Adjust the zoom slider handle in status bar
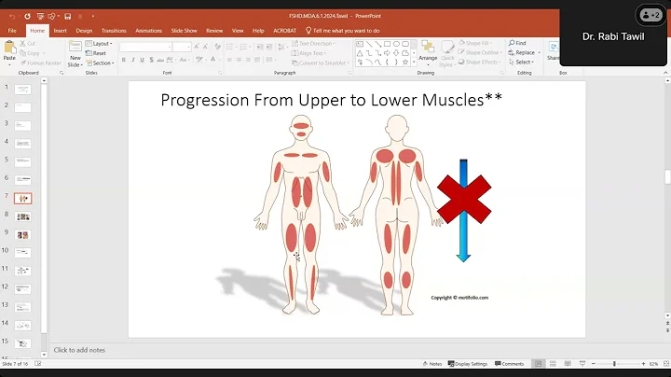The image size is (671, 377). pyautogui.click(x=614, y=364)
